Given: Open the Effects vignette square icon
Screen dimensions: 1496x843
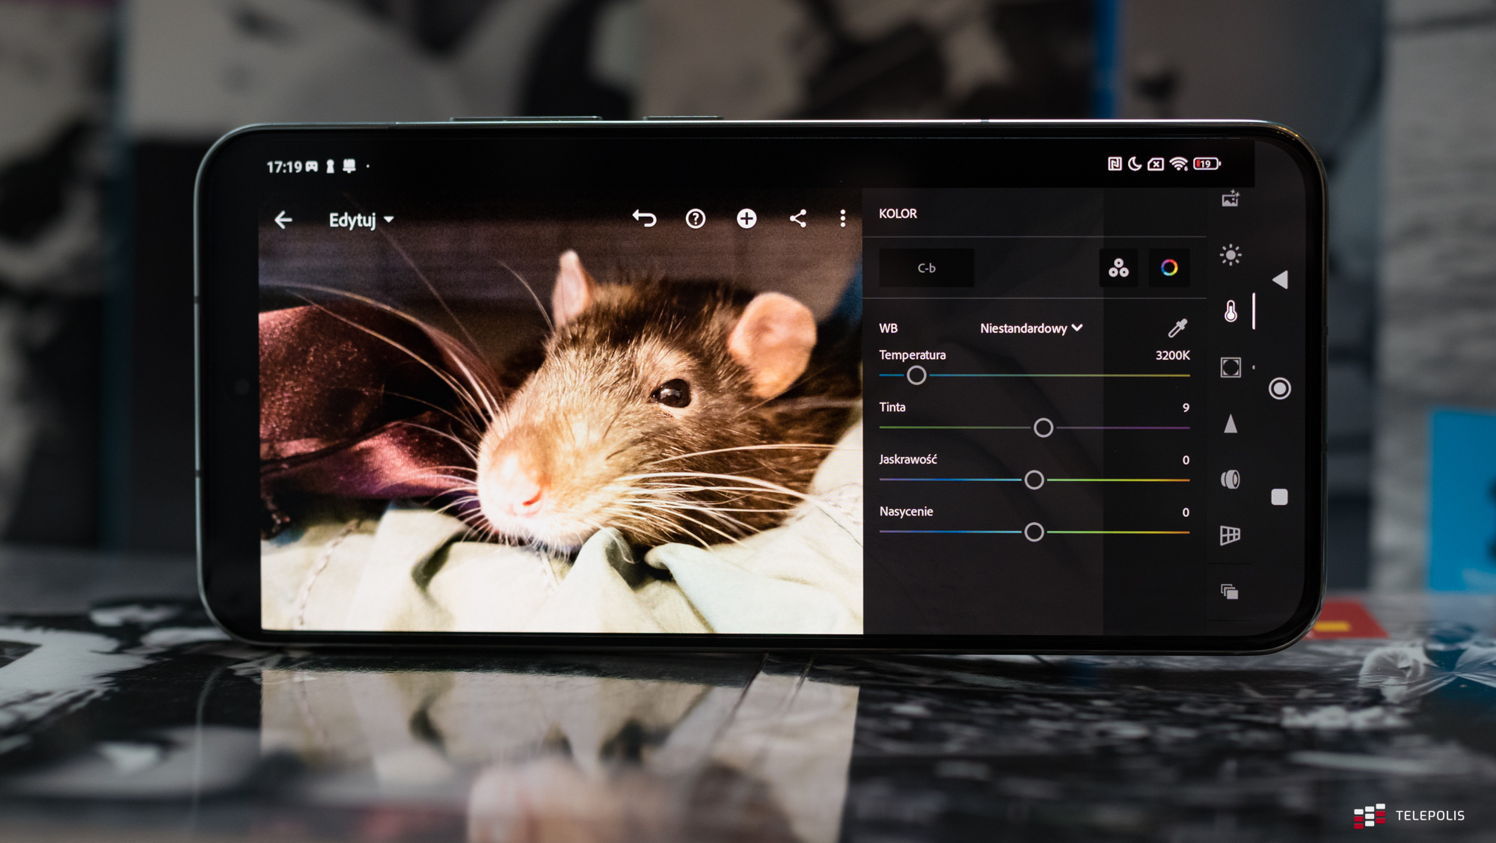Looking at the screenshot, I should point(1230,367).
